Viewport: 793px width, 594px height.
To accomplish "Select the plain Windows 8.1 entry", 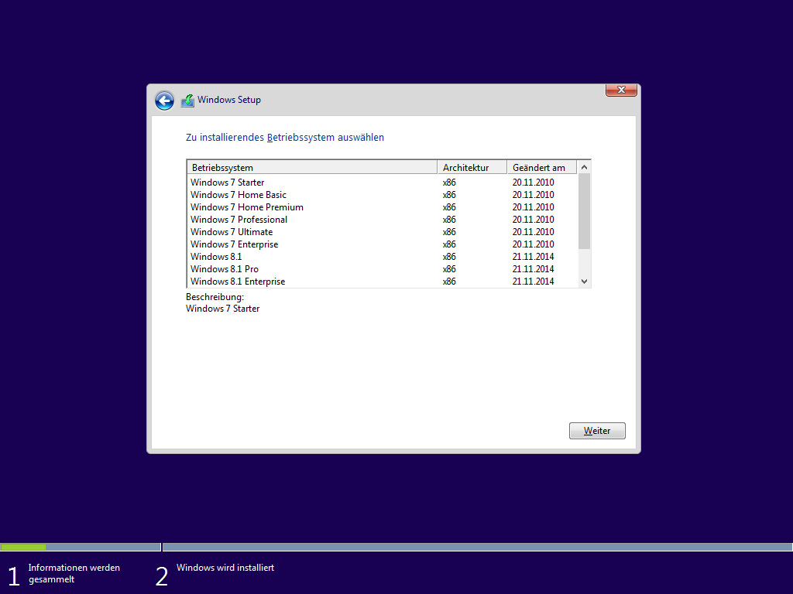I will click(x=383, y=257).
